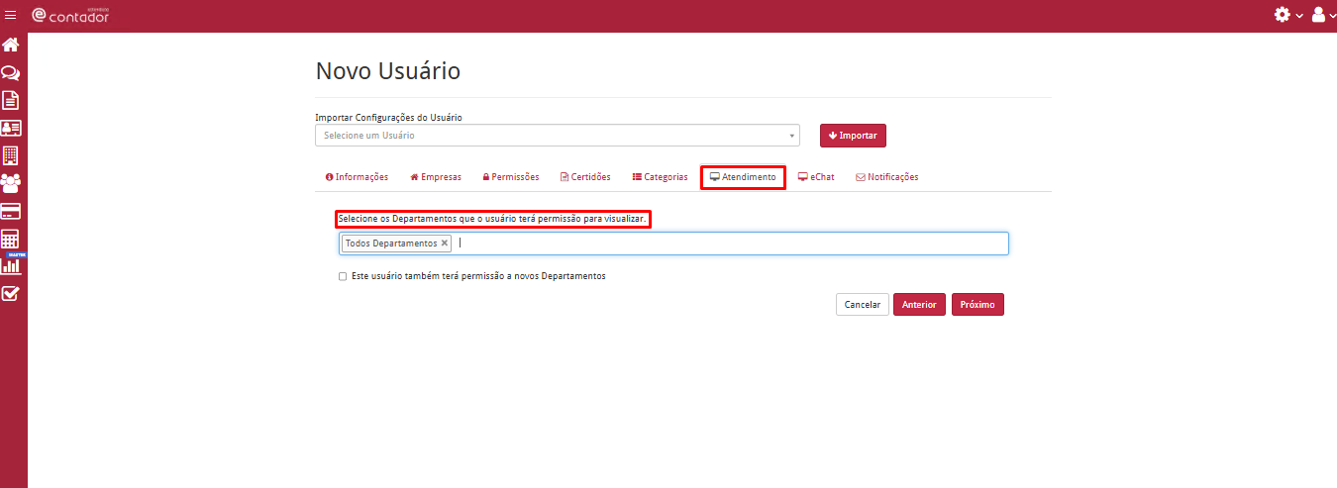Switch to the Notificações tab
Viewport: 1337px width, 488px height.
(887, 177)
